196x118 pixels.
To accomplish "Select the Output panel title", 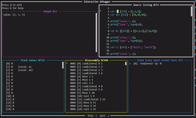I will pyautogui.click(x=50, y=11).
